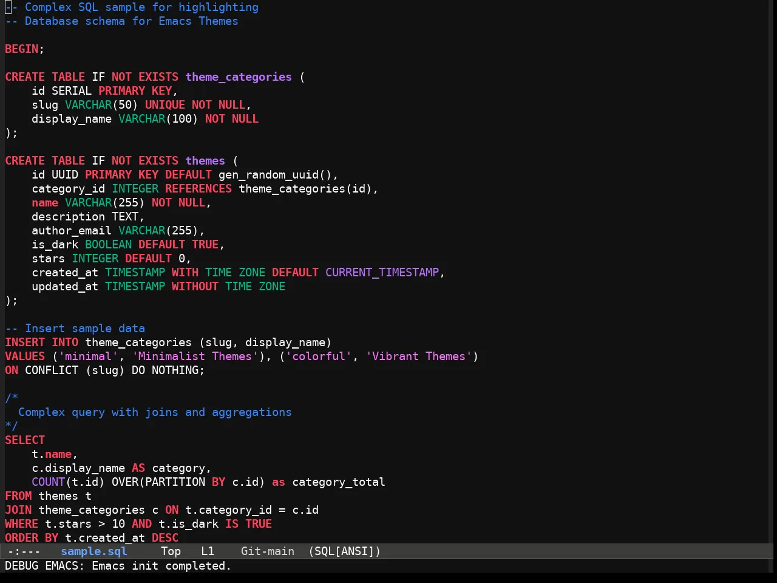
Task: Click the echo area message 'Emacs init completed.'
Action: (x=161, y=566)
